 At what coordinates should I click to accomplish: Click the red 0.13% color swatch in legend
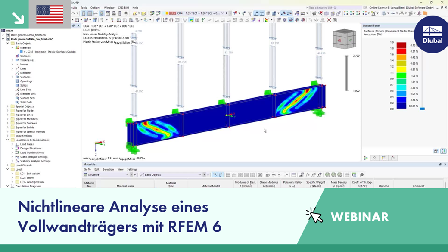(x=401, y=44)
